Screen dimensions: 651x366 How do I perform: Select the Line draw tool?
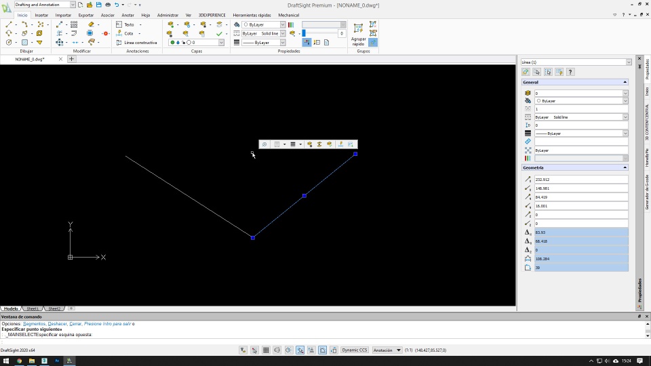click(x=9, y=24)
